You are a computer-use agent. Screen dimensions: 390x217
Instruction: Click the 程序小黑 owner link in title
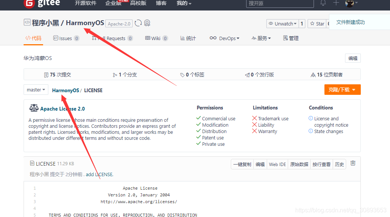45,23
